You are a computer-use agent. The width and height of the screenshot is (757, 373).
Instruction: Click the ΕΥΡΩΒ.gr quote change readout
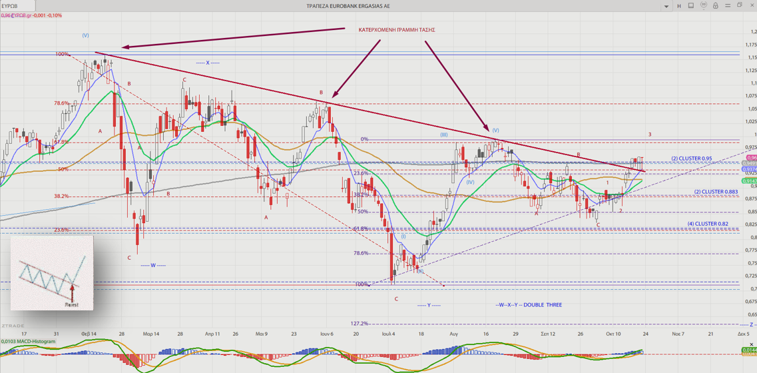(31, 15)
